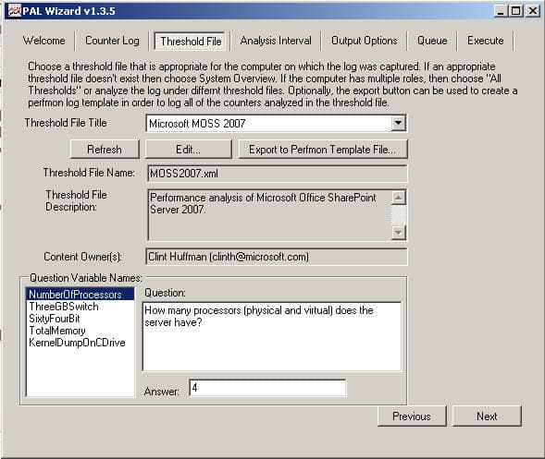Image resolution: width=545 pixels, height=459 pixels.
Task: Expand the Threshold File Title dropdown arrow
Action: (398, 123)
